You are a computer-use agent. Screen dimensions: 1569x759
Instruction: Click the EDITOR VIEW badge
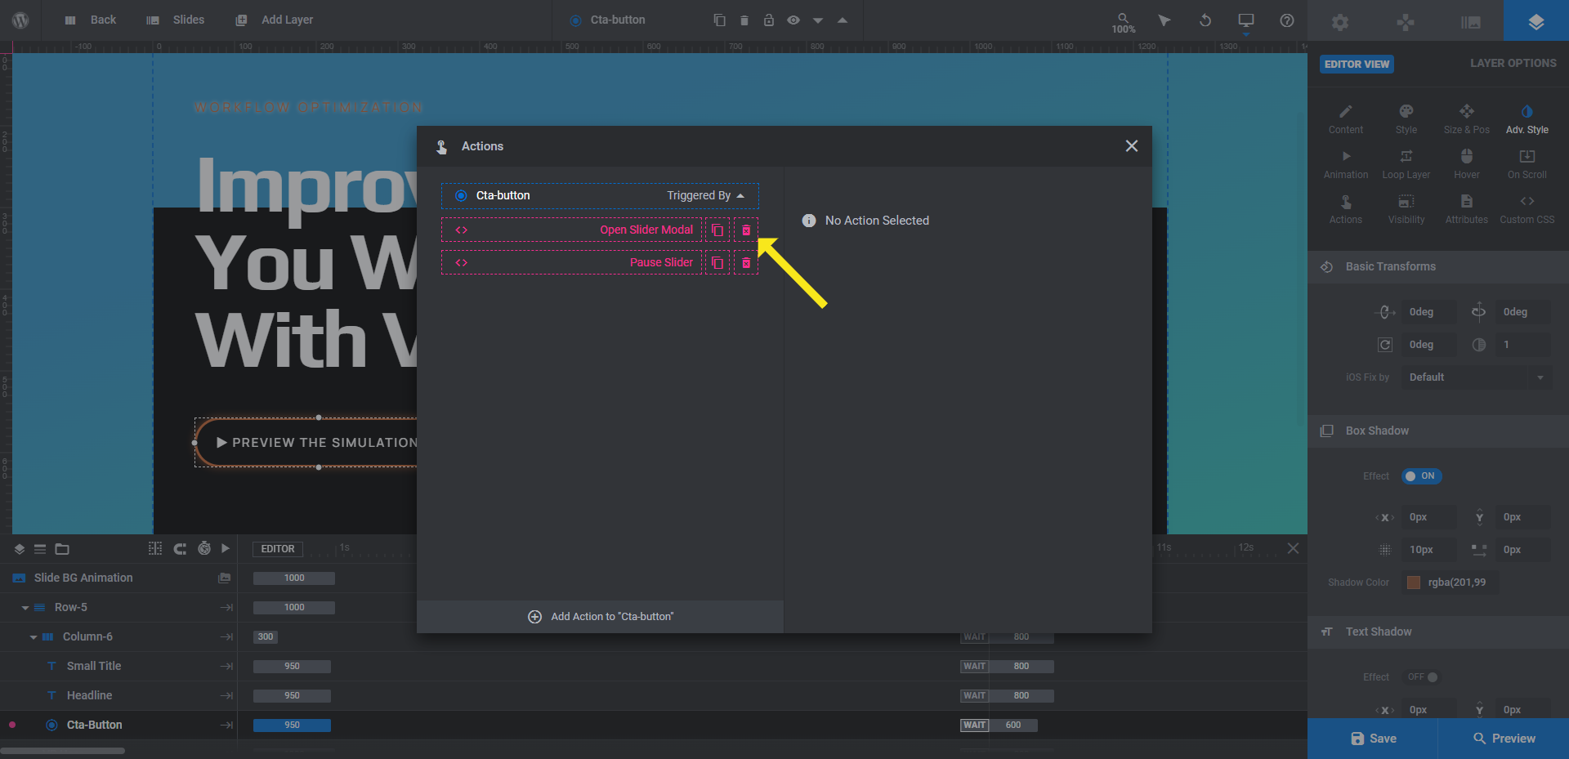[1357, 65]
